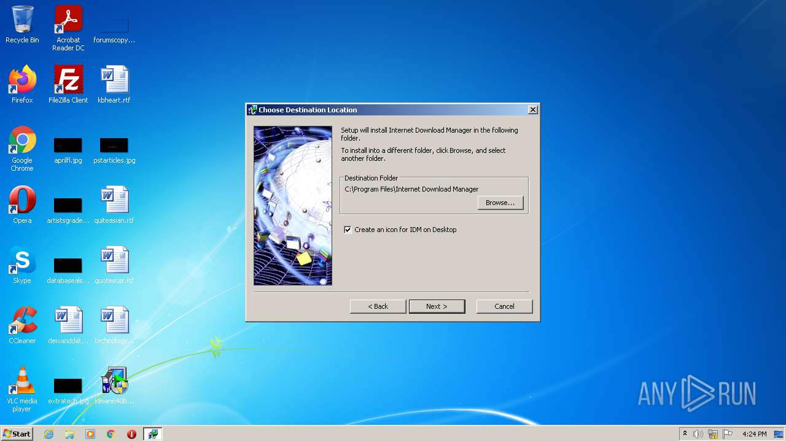Screen dimensions: 786x442
Task: Open the Skype desktop shortcut
Action: tap(22, 265)
